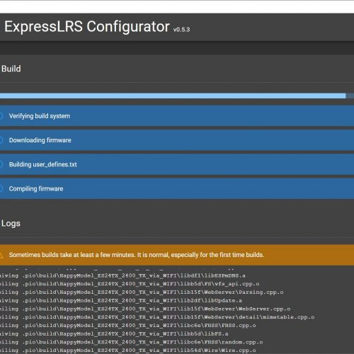The width and height of the screenshot is (354, 354).
Task: Select the Verifying build system step
Action: click(177, 116)
